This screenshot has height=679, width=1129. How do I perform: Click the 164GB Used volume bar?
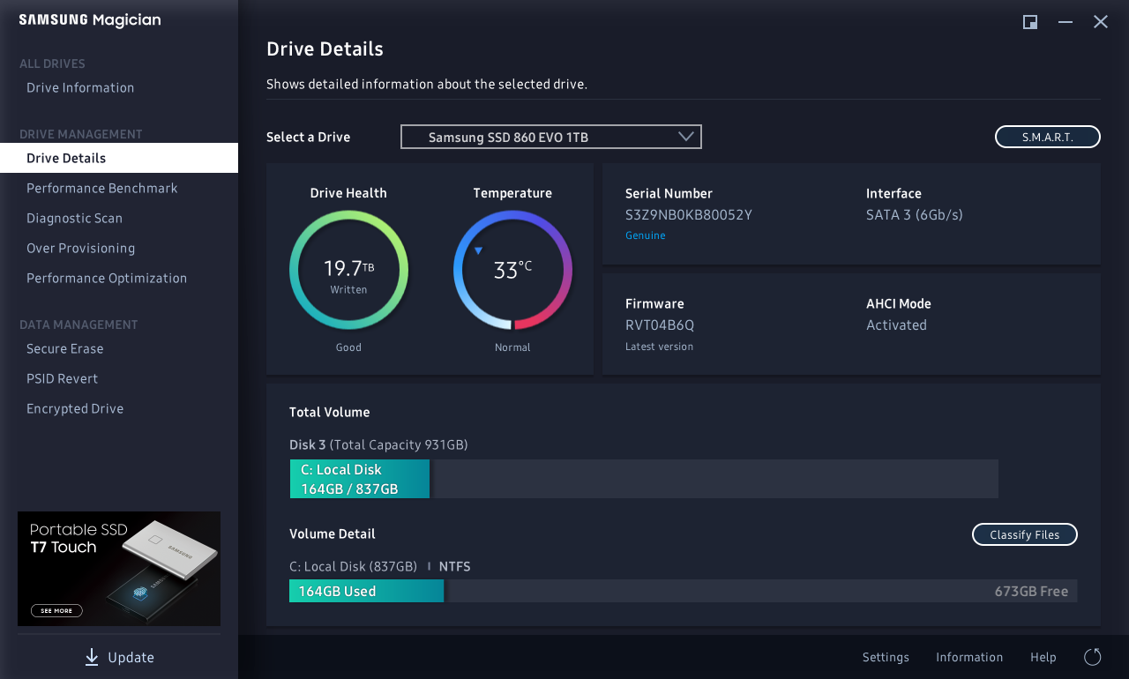click(x=366, y=591)
